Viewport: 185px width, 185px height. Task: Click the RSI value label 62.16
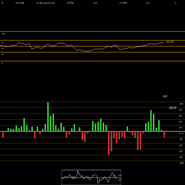pyautogui.click(x=170, y=42)
